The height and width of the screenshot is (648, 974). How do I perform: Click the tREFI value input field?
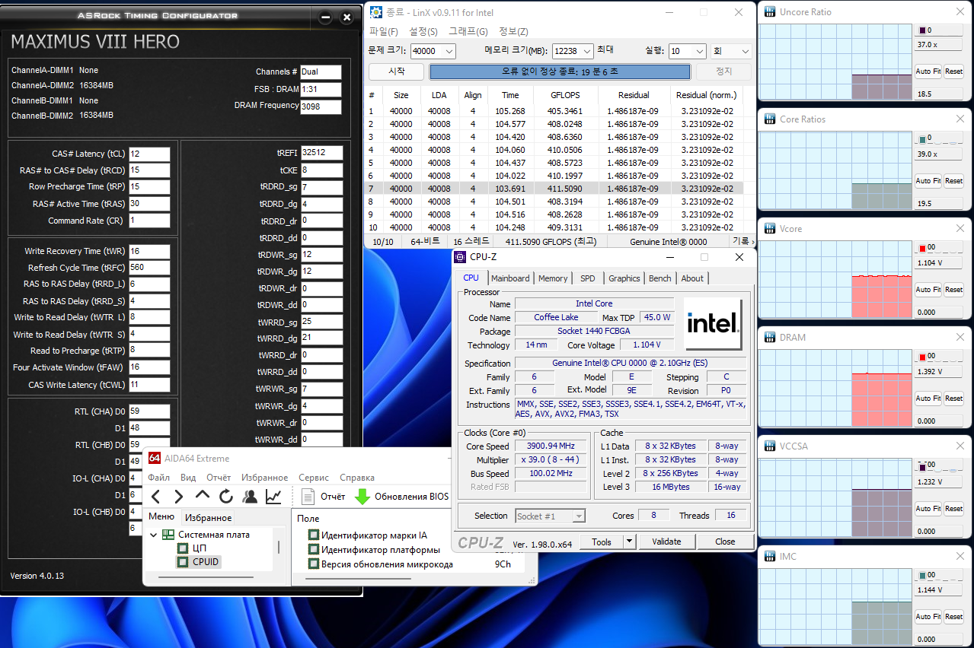[321, 154]
